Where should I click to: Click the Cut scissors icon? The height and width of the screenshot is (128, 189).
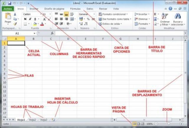[x=15, y=14]
